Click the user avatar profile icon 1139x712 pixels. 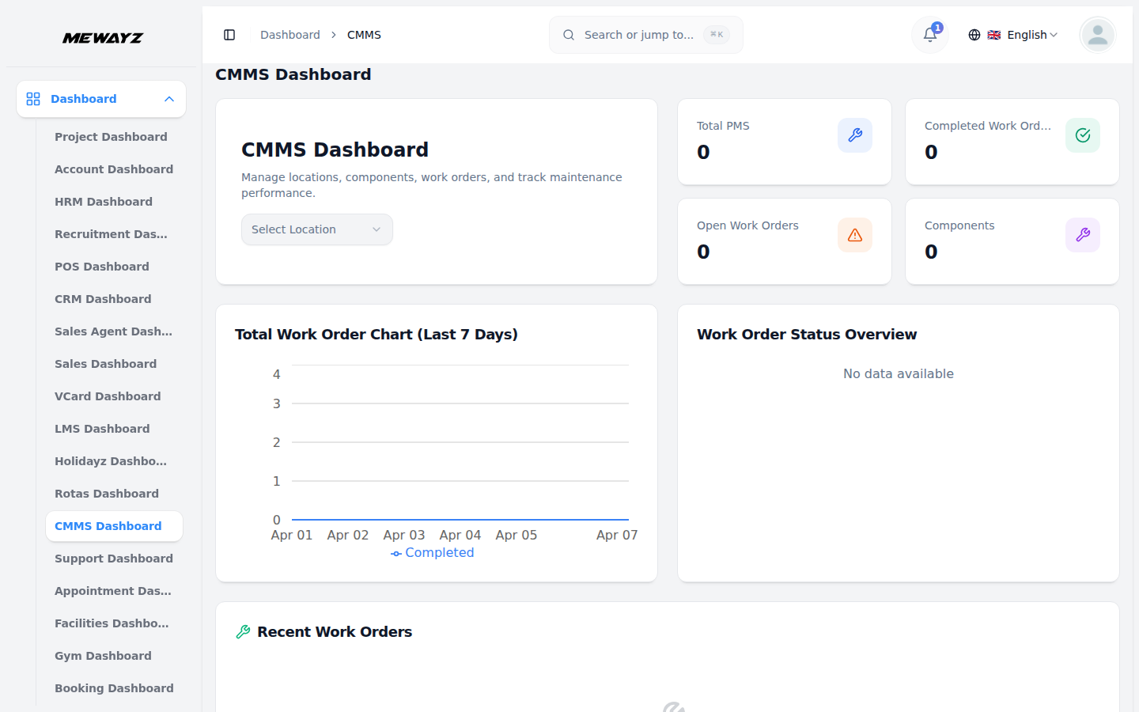tap(1097, 35)
